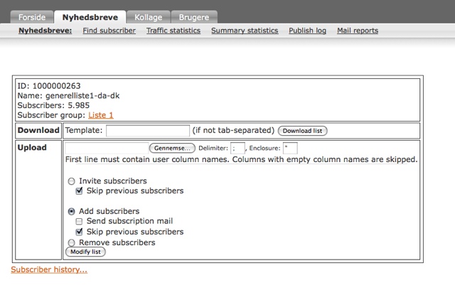The height and width of the screenshot is (295, 455).
Task: Open the Liste 1 subscriber group
Action: pos(100,115)
